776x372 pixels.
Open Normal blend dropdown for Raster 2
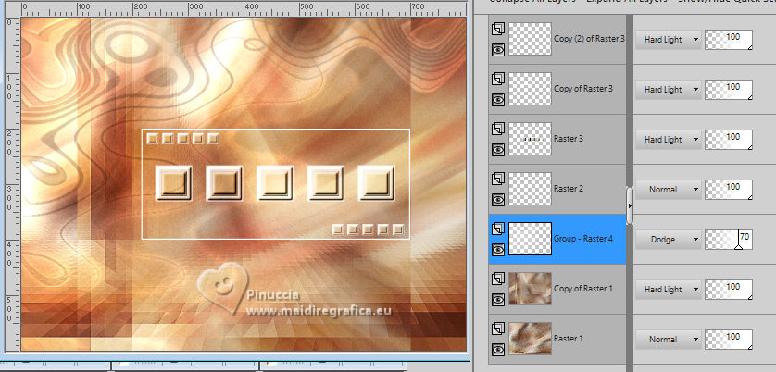(x=669, y=190)
